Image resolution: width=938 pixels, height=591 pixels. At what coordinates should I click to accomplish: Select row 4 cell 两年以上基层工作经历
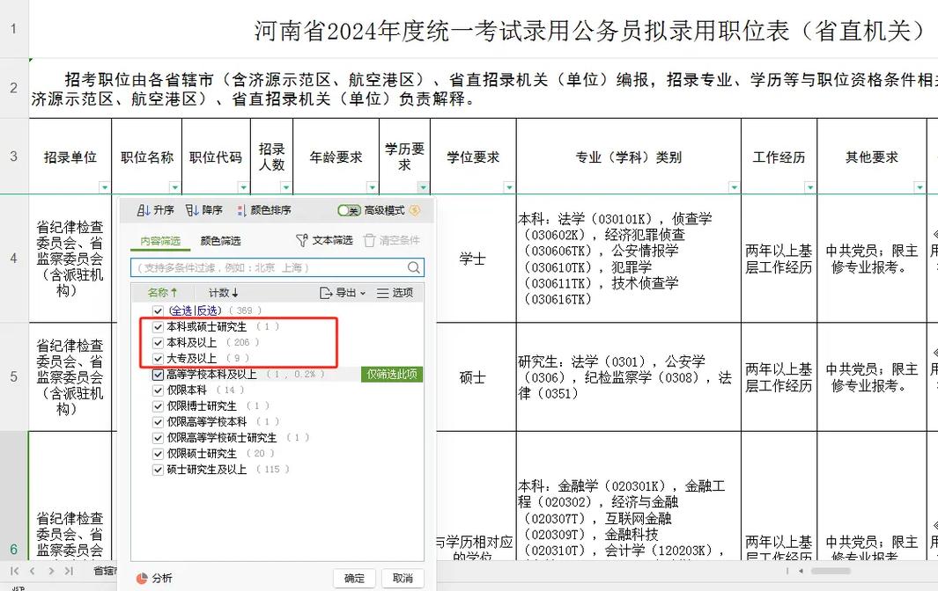click(779, 259)
